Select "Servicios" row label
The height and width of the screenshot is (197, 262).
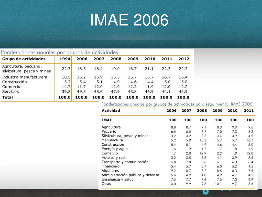10,92
